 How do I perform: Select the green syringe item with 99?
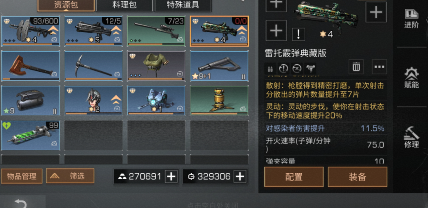30,135
